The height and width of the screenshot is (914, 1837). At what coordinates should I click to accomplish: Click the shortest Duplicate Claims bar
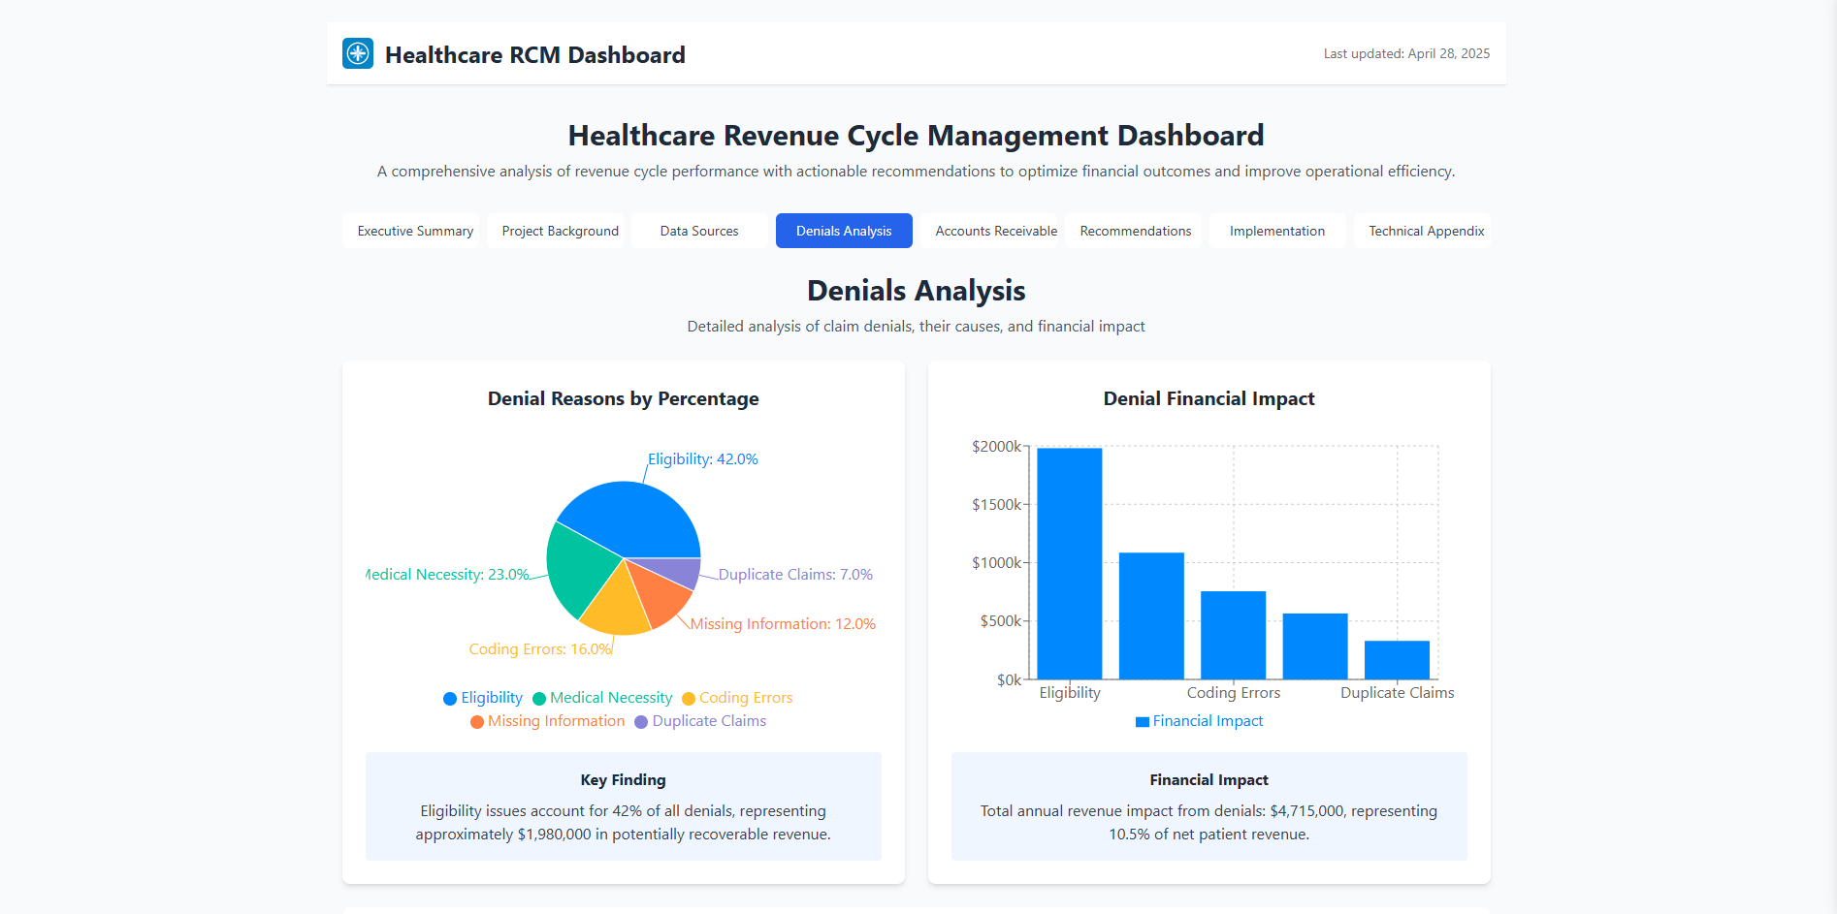pos(1397,659)
